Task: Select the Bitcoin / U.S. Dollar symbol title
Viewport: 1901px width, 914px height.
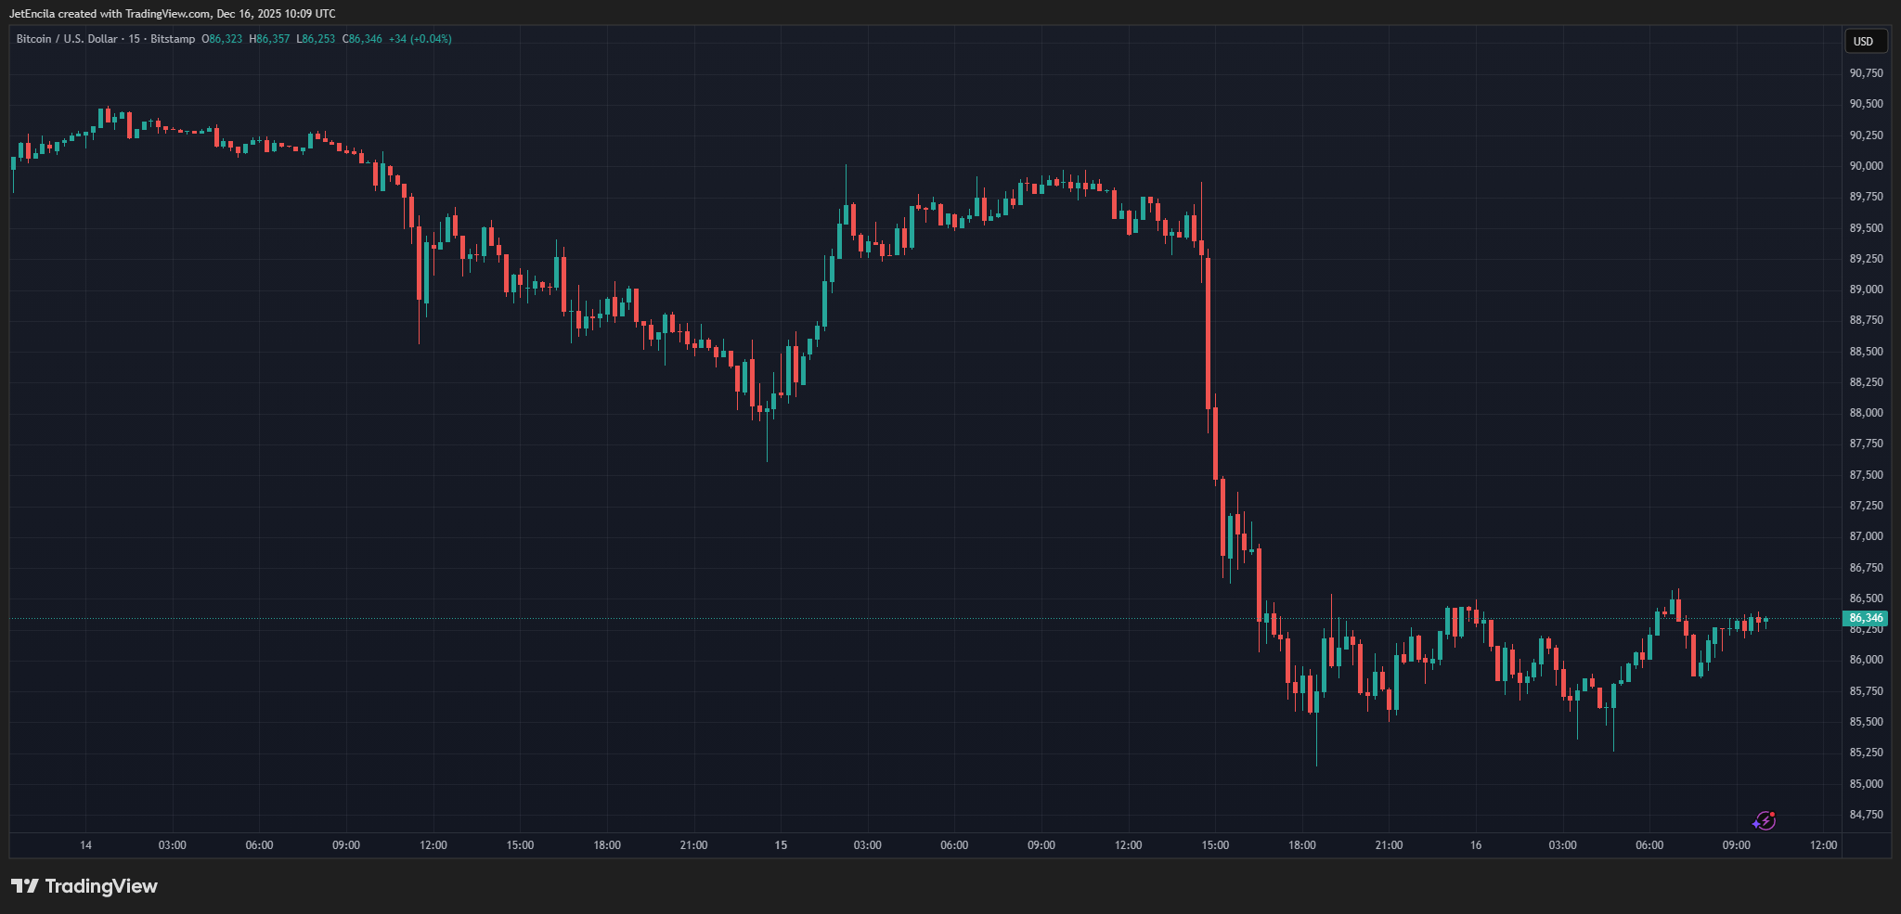Action: coord(67,39)
